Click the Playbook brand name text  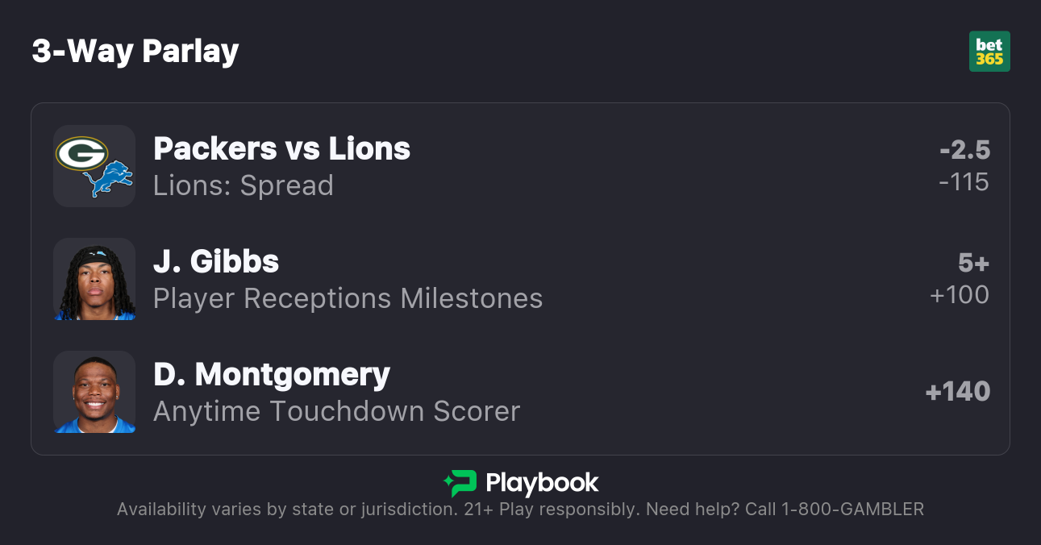pyautogui.click(x=542, y=483)
